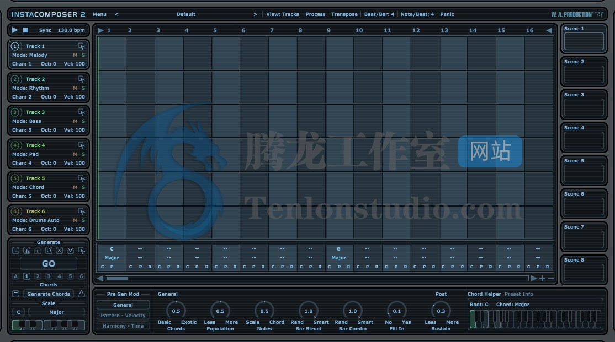Solo Track 1 with its S button
Viewport: 615px width, 342px height.
[83, 55]
